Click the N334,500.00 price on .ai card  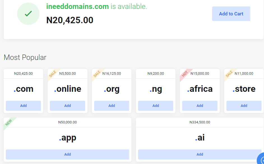pos(200,122)
